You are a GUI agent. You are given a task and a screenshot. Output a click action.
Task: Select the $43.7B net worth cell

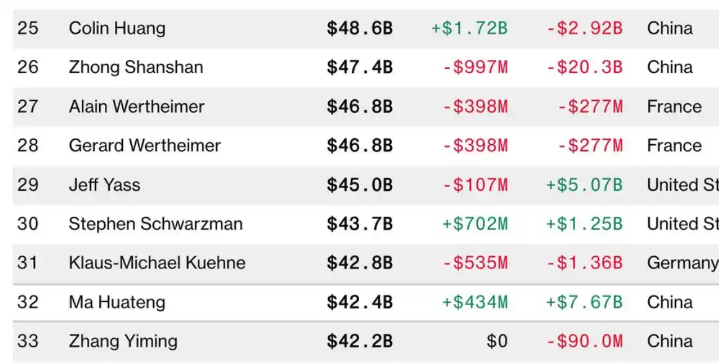360,224
